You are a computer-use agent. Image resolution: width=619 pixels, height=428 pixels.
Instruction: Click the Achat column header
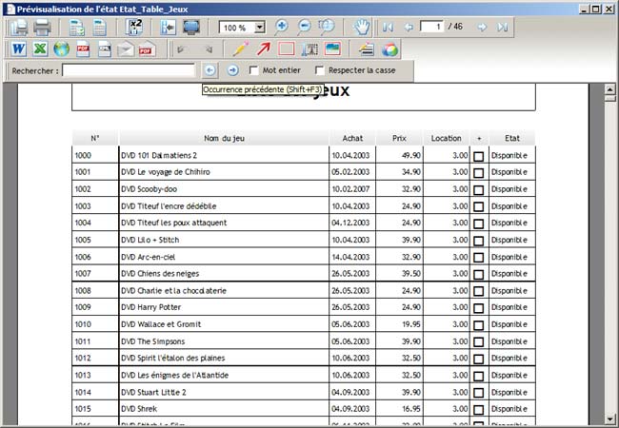click(352, 138)
